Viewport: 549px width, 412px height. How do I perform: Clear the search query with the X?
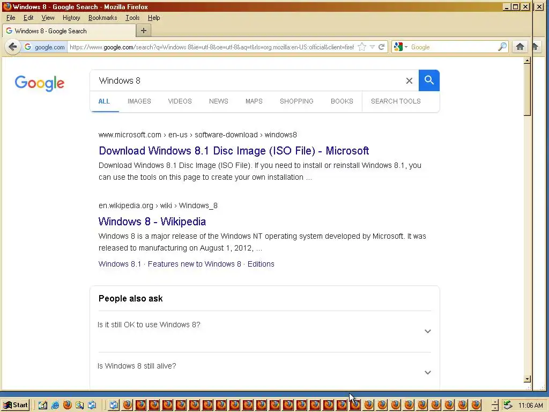[409, 80]
